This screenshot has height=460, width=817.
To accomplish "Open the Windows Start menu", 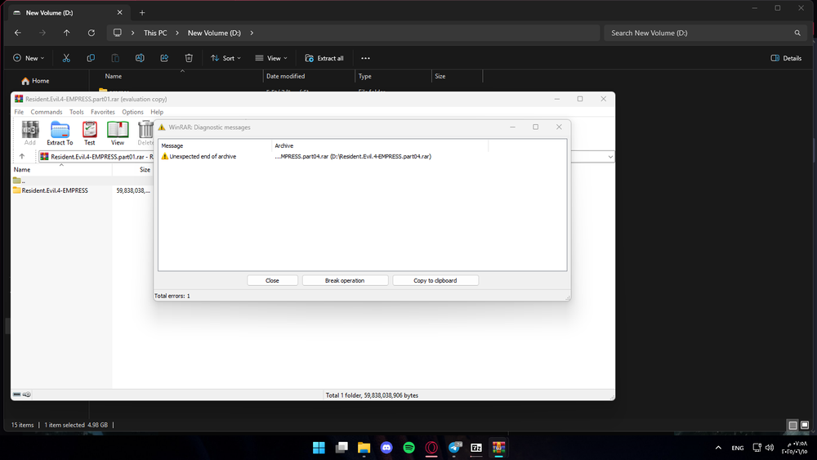I will coord(319,447).
